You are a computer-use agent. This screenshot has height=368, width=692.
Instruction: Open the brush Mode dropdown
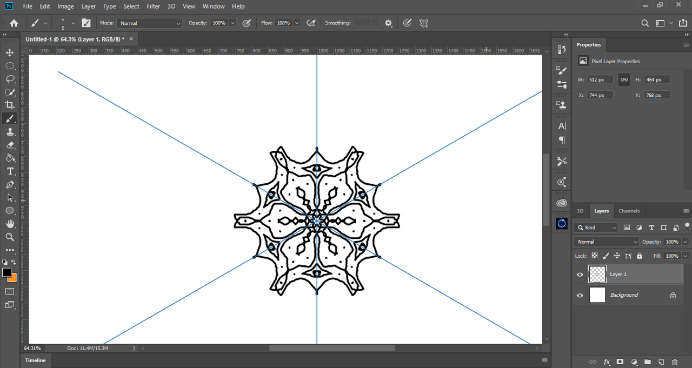tap(150, 23)
